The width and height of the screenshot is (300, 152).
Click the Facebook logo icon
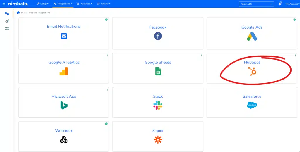click(158, 36)
